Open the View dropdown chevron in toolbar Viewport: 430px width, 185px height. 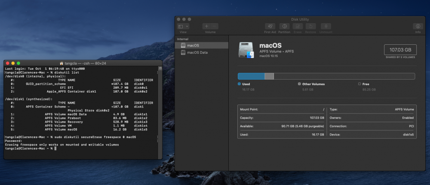click(187, 26)
